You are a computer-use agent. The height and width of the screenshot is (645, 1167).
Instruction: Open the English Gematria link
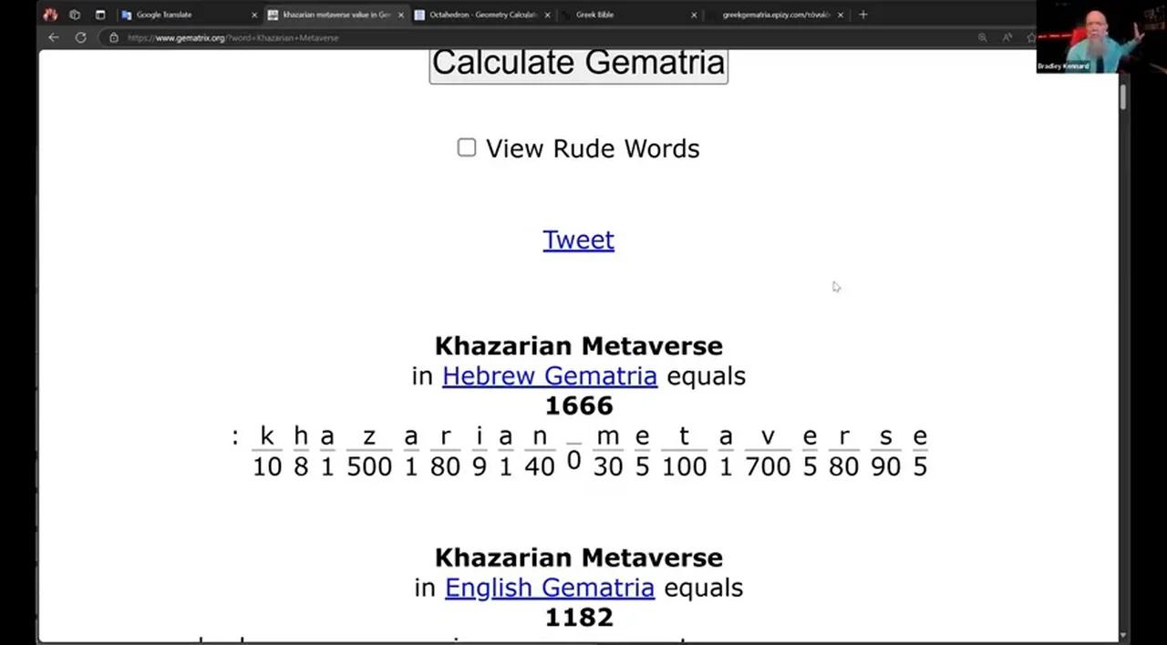549,588
